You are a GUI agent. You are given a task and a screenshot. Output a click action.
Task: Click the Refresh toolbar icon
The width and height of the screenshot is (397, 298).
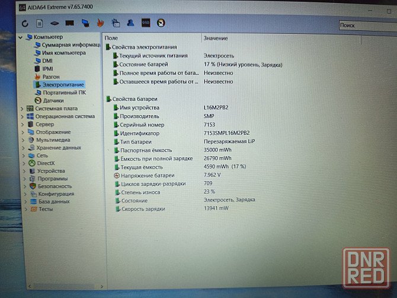point(25,23)
